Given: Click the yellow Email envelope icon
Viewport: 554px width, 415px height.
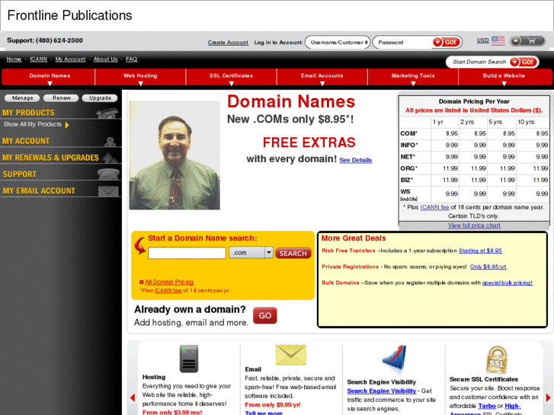Looking at the screenshot, I should [x=291, y=355].
